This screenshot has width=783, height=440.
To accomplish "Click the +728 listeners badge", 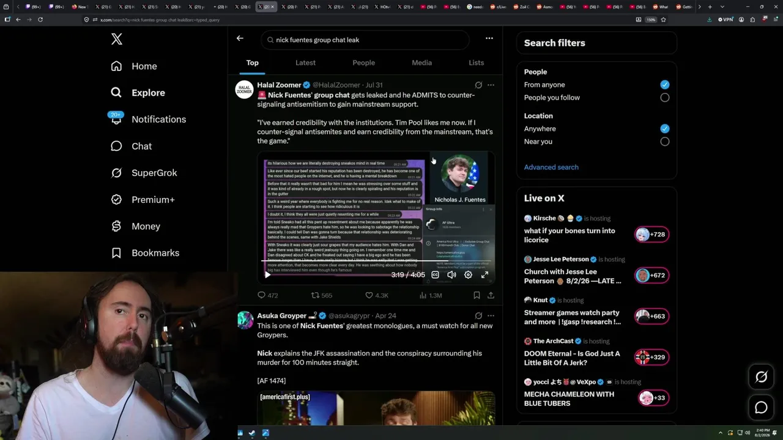I will click(x=651, y=235).
